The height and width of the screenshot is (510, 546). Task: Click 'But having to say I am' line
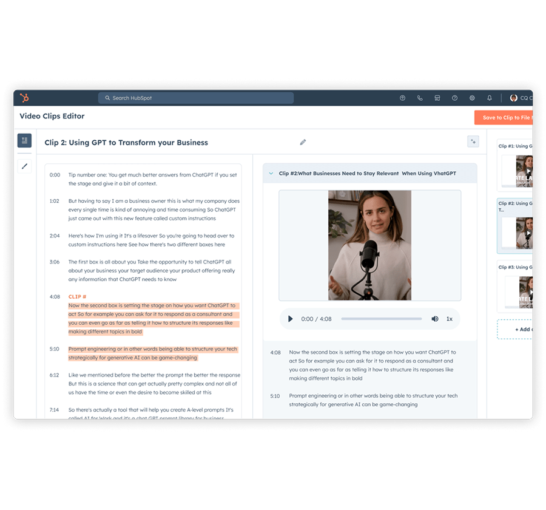pos(154,209)
